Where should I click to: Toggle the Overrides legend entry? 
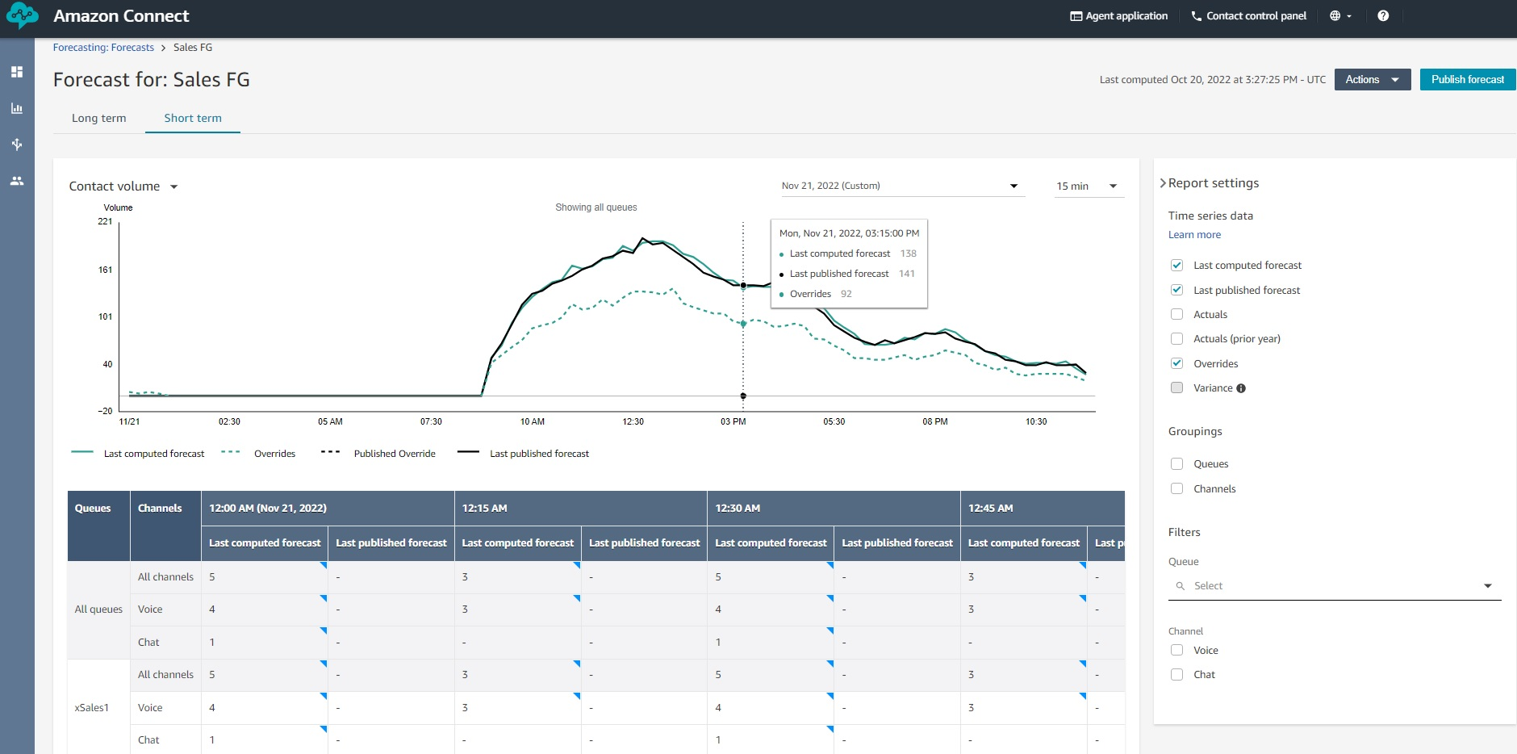tap(258, 454)
